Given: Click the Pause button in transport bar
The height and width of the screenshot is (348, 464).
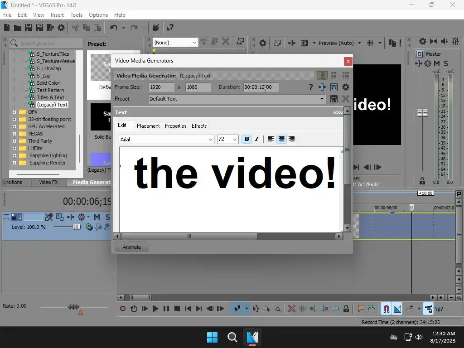Looking at the screenshot, I should pyautogui.click(x=166, y=309).
